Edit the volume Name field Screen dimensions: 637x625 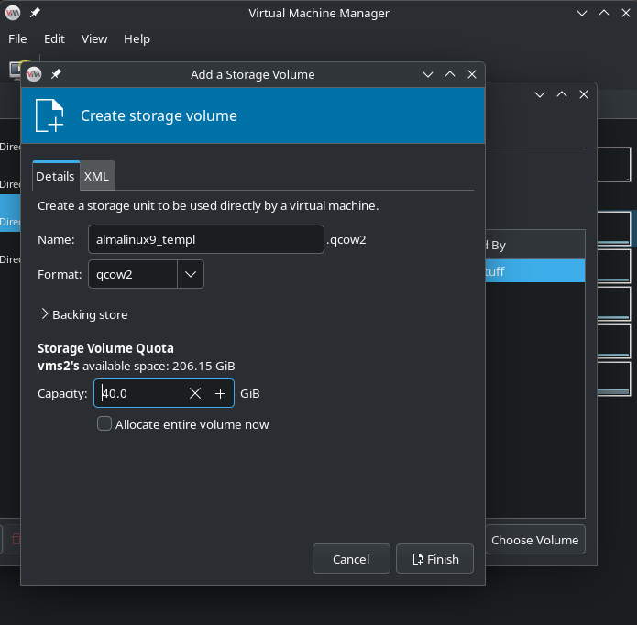(206, 239)
